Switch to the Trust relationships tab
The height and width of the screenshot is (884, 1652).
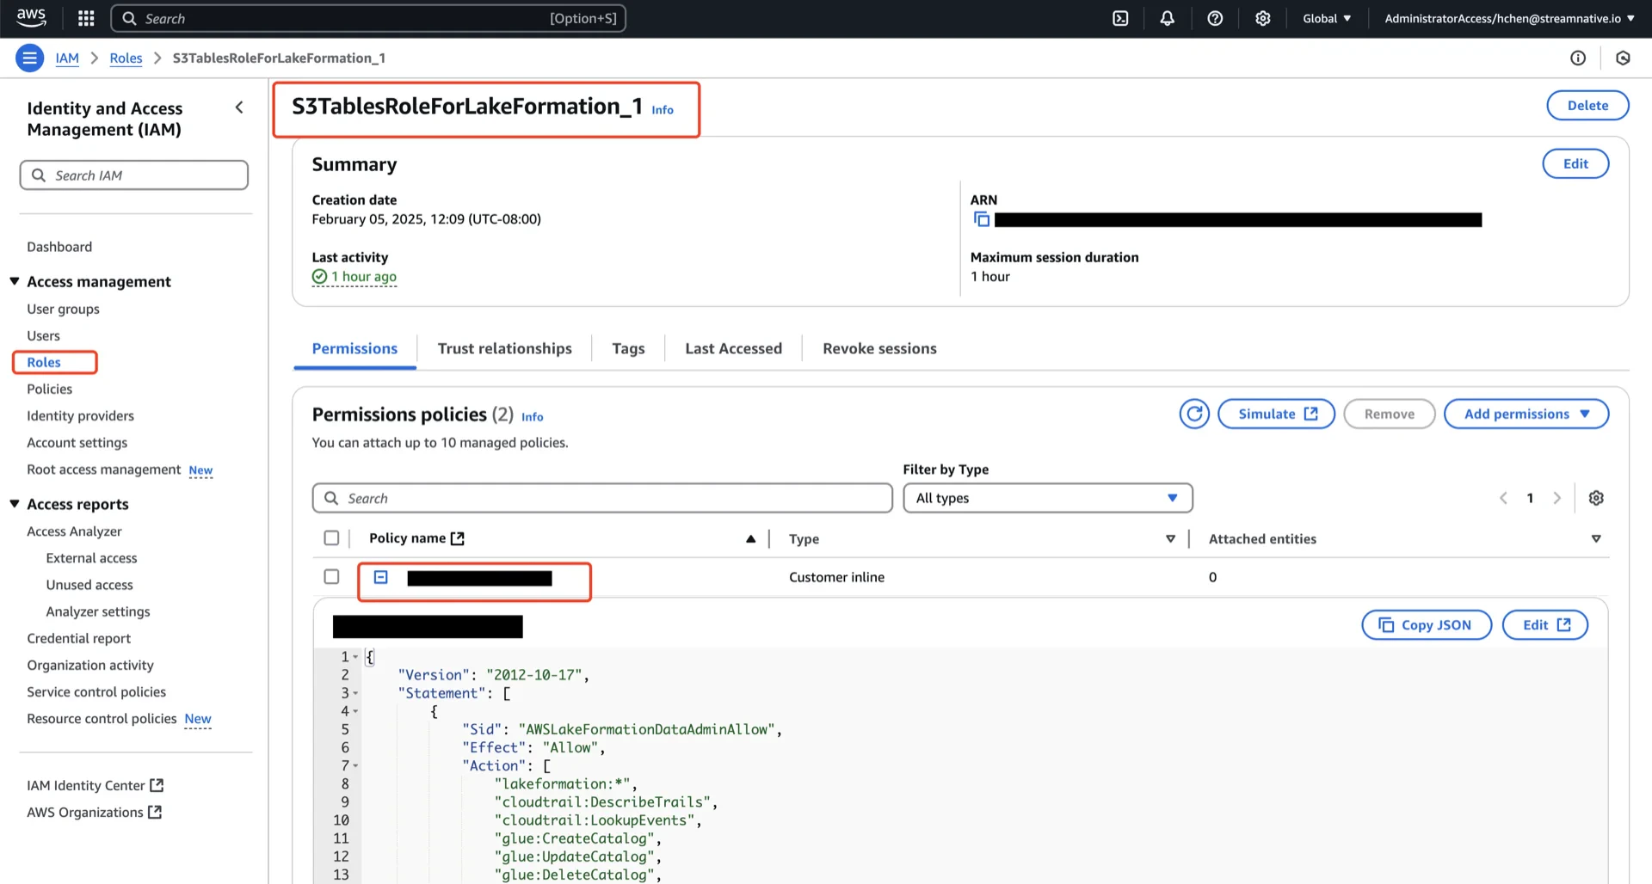click(504, 348)
